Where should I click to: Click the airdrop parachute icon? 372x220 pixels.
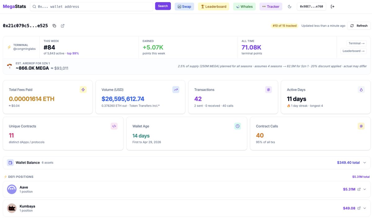(10, 66)
